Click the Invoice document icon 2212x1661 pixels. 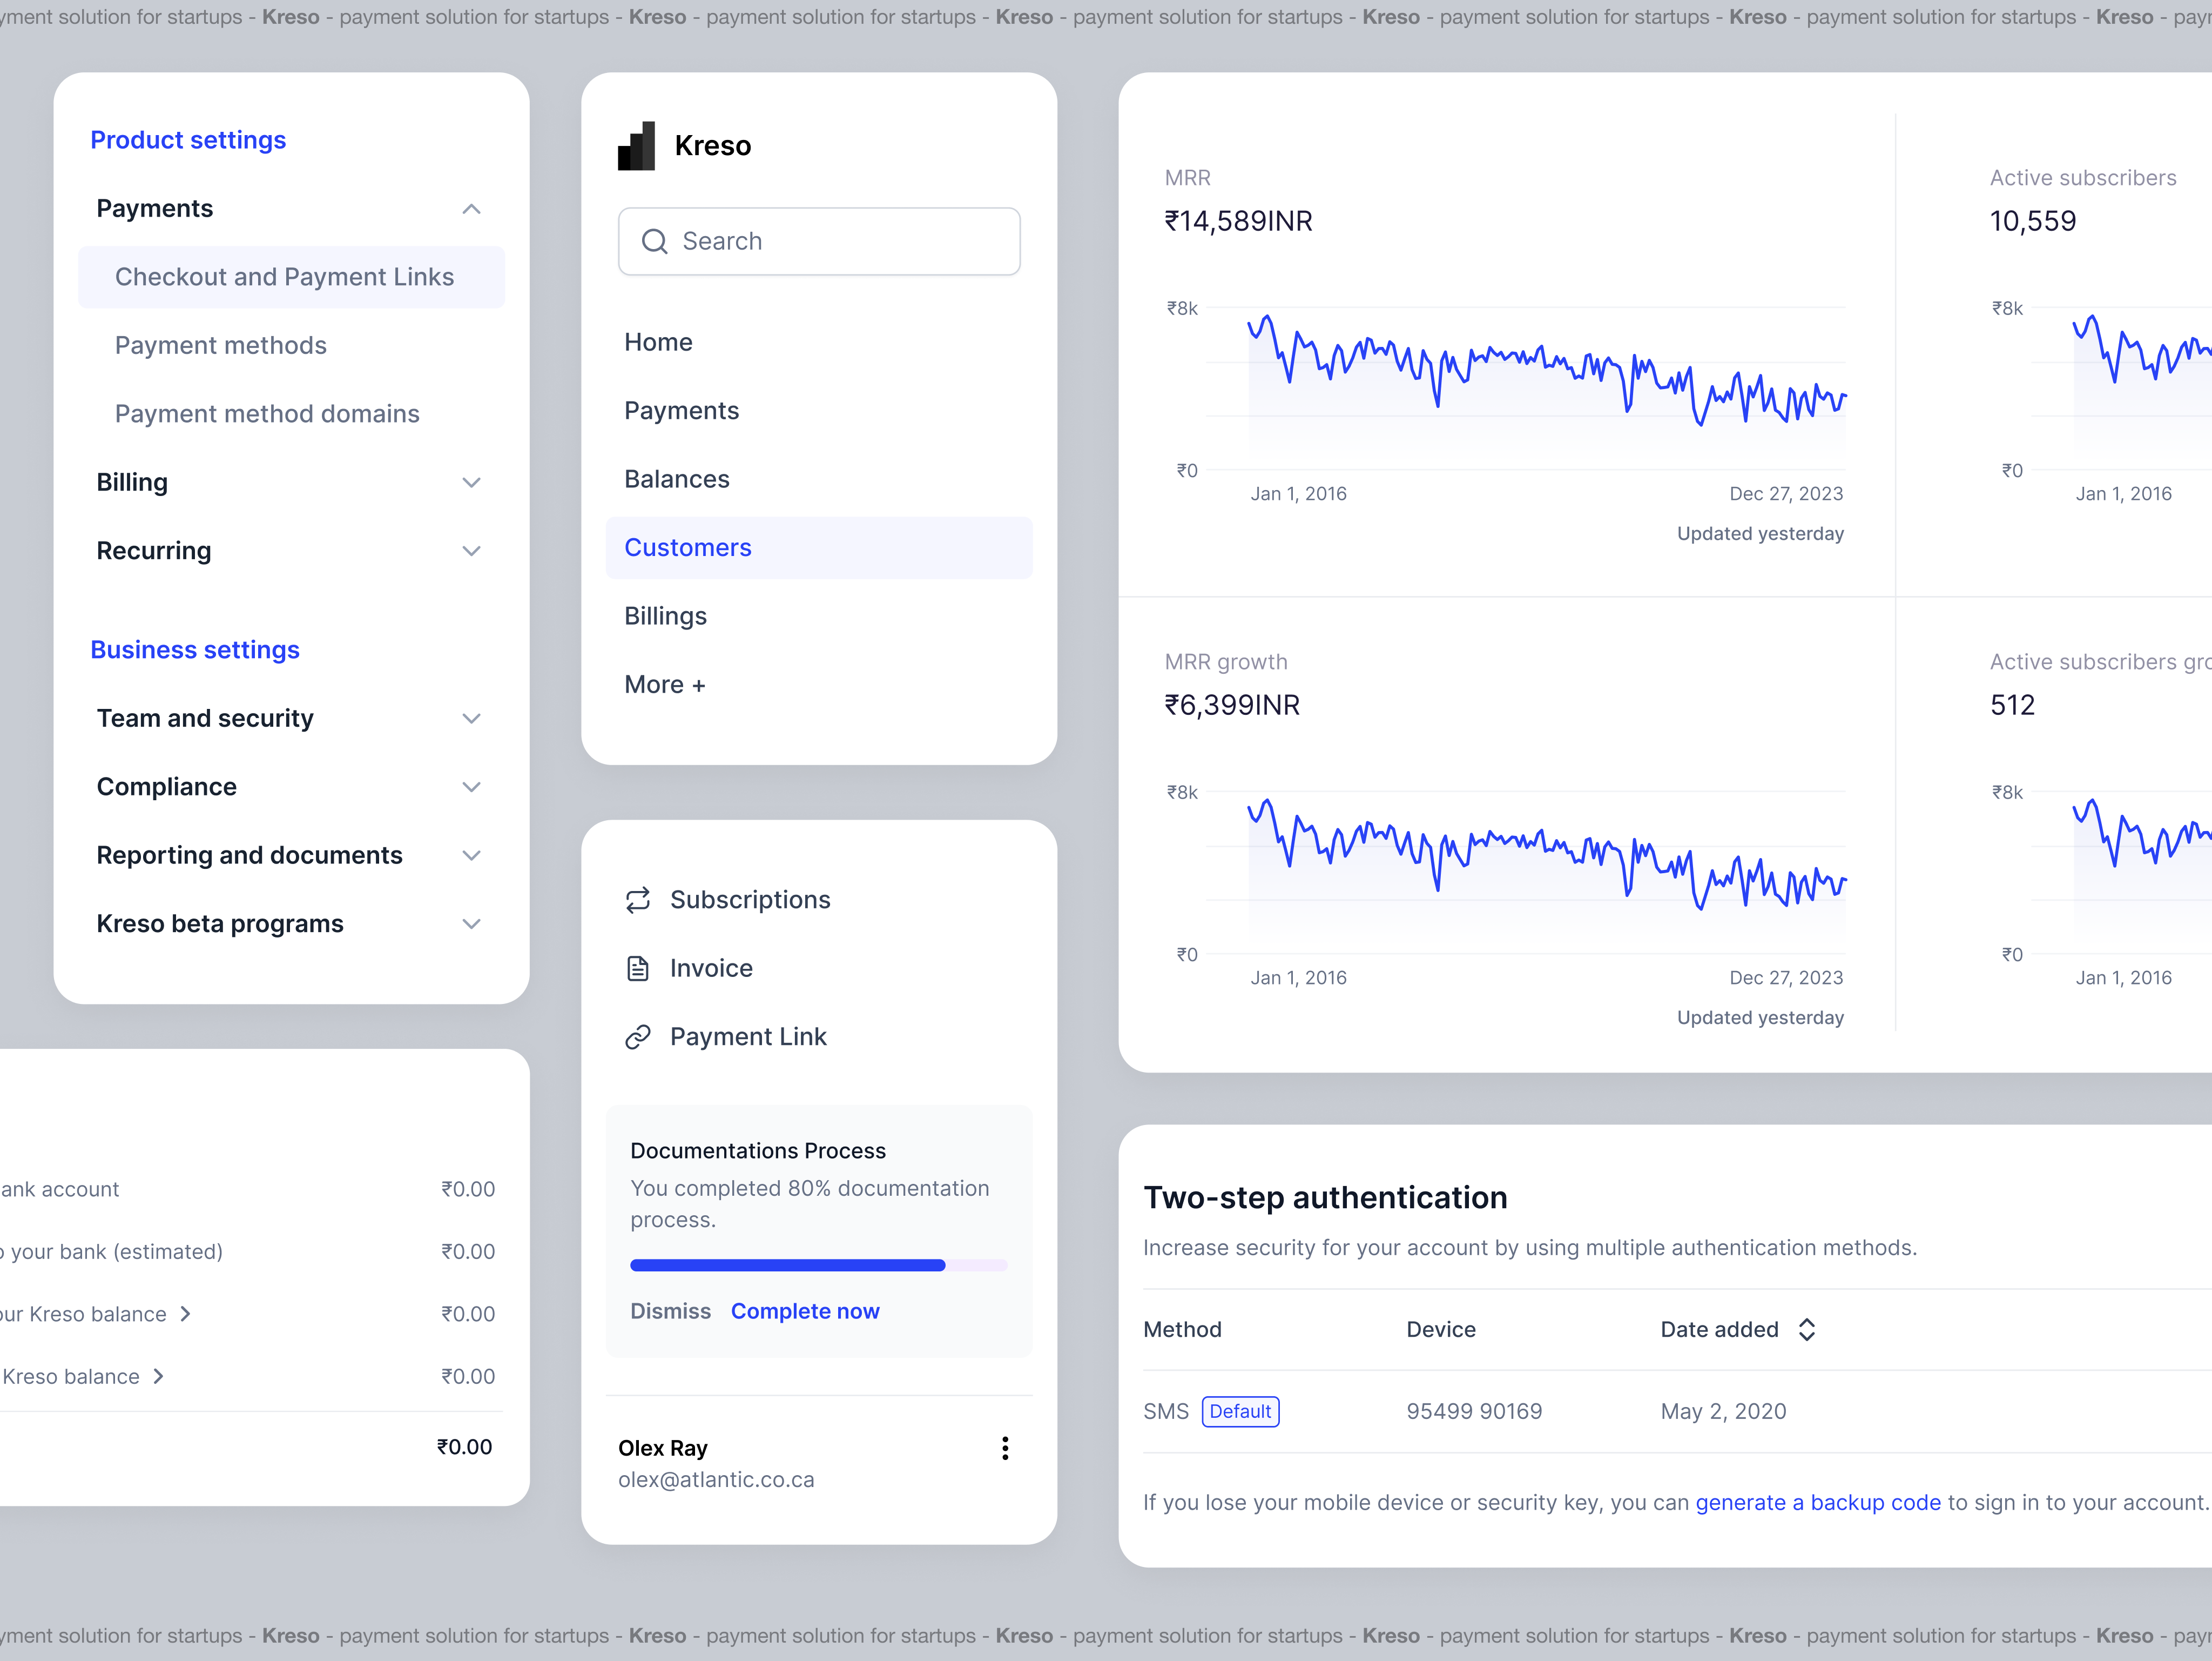point(639,968)
